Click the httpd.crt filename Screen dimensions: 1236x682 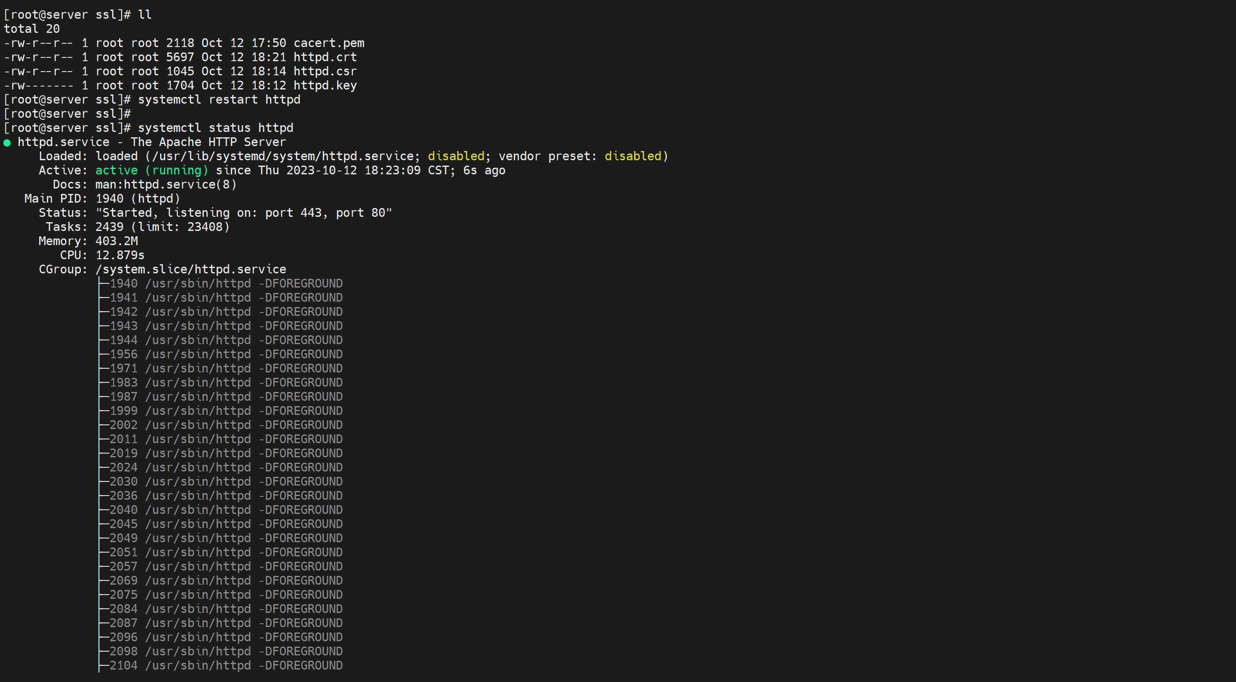click(325, 57)
